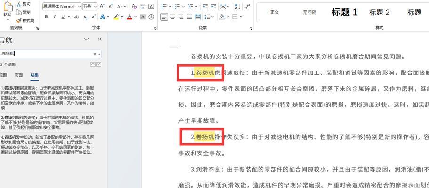Viewport: 429px width, 188px height.
Task: Apply subscript formatting
Action: (85, 17)
